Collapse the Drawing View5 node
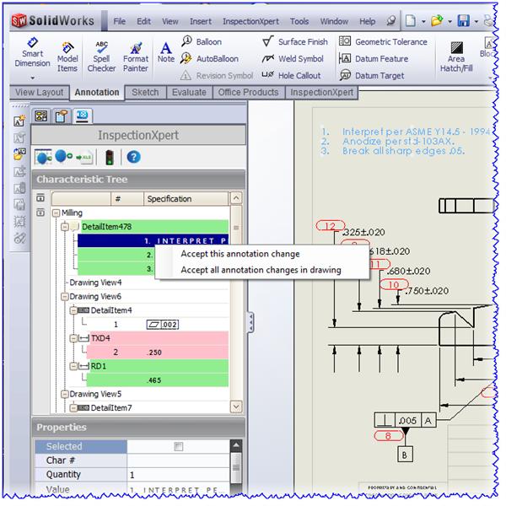This screenshot has width=506, height=506. pos(65,394)
